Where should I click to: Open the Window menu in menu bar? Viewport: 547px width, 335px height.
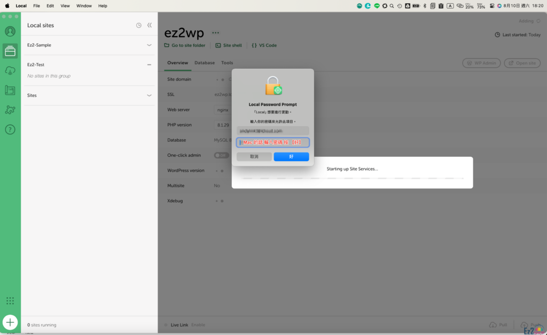tap(84, 6)
